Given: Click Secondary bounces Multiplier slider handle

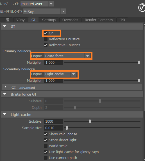Looking at the screenshot, I should (x=139, y=81).
